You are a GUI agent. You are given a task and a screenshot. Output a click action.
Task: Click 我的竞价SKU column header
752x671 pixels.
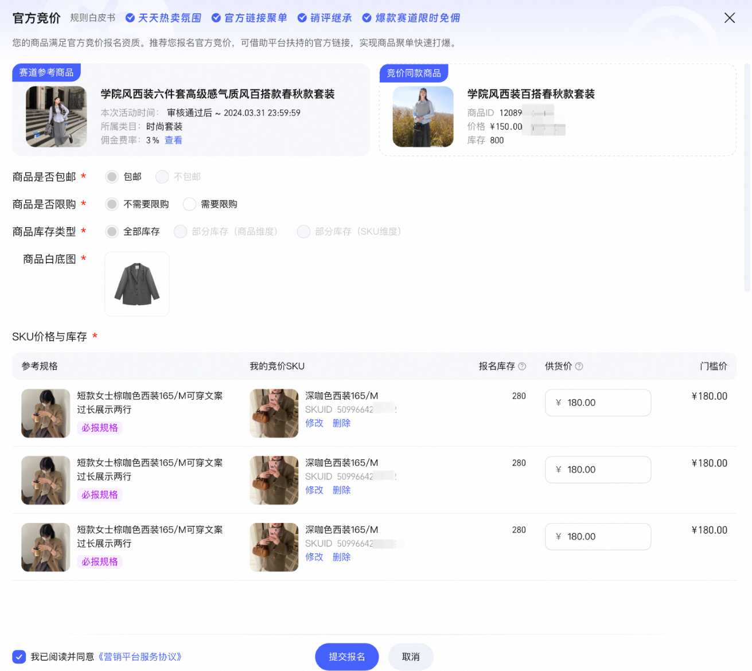point(277,366)
